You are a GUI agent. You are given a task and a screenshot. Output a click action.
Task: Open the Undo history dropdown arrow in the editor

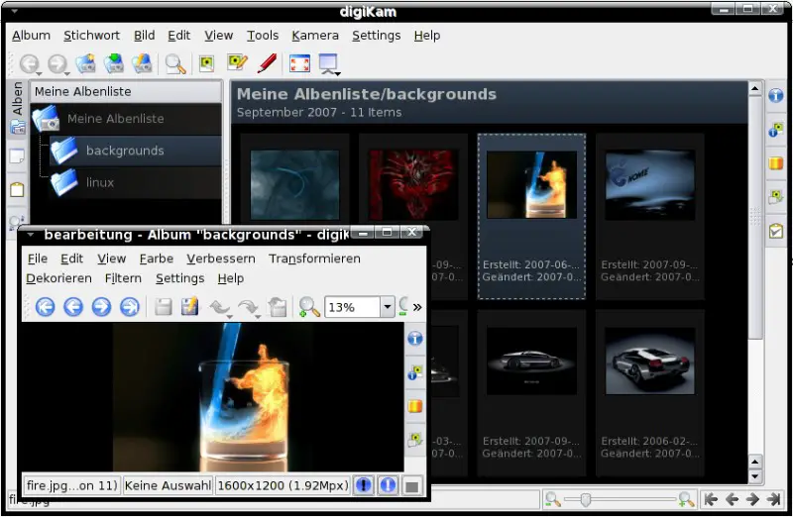coord(230,317)
